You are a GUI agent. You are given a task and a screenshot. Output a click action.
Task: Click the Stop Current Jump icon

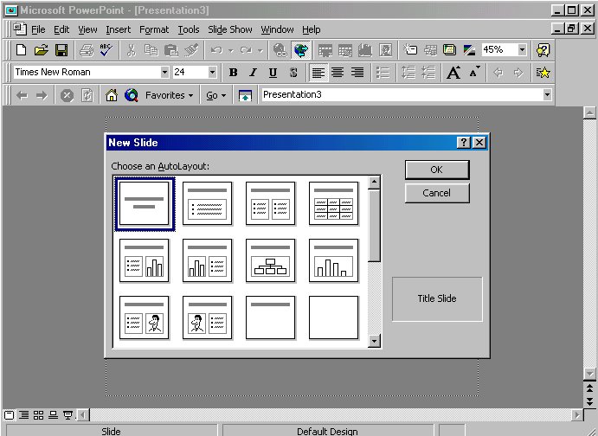[x=67, y=95]
